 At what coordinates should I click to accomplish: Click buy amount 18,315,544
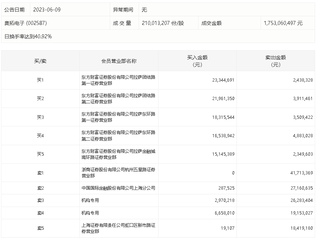pos(223,117)
